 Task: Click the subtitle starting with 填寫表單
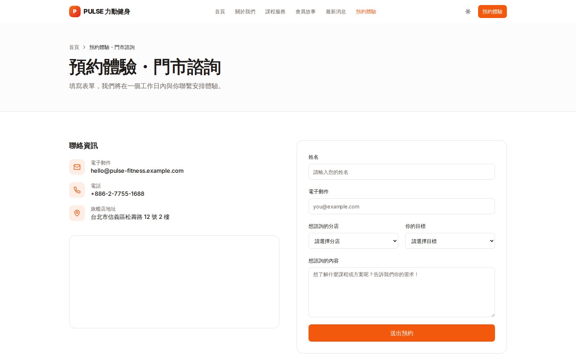click(x=146, y=86)
